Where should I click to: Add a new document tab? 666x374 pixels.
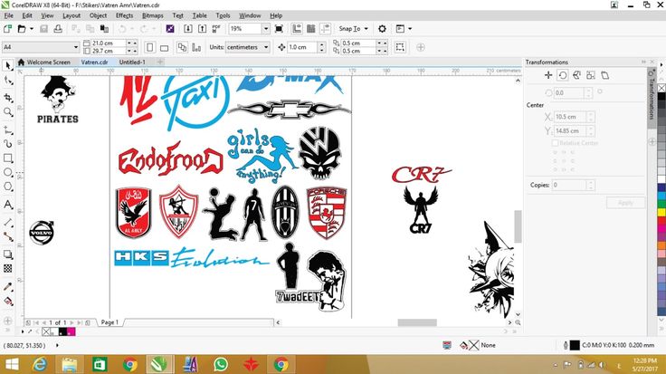[x=160, y=62]
